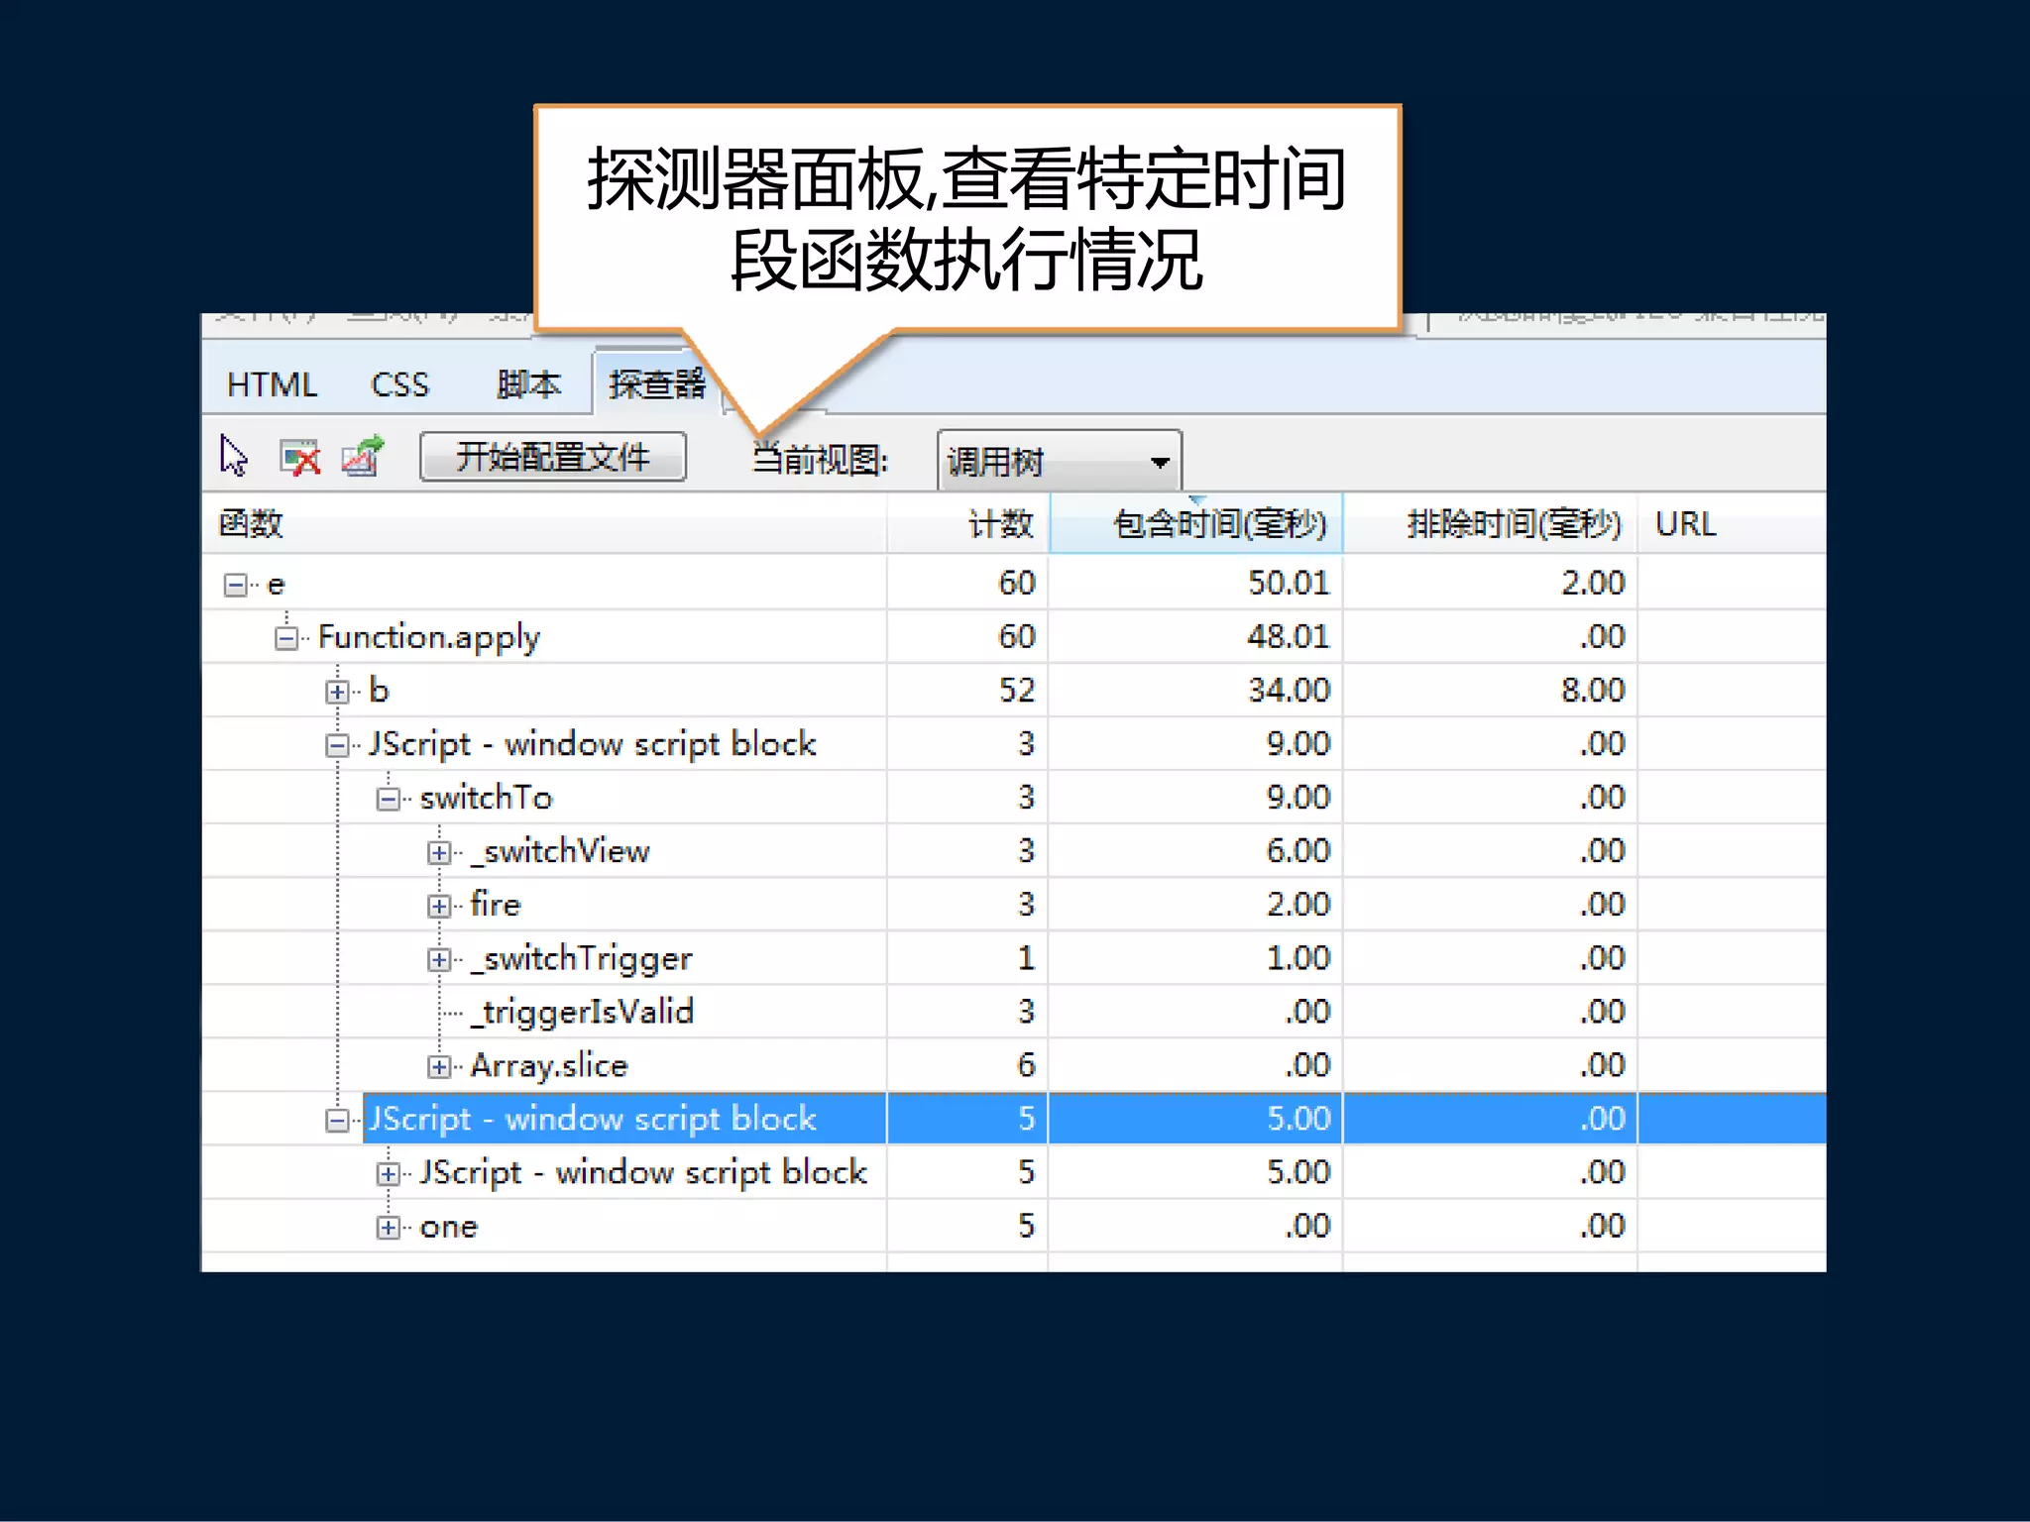This screenshot has width=2030, height=1522.
Task: Click the export profiler data icon
Action: (x=363, y=456)
